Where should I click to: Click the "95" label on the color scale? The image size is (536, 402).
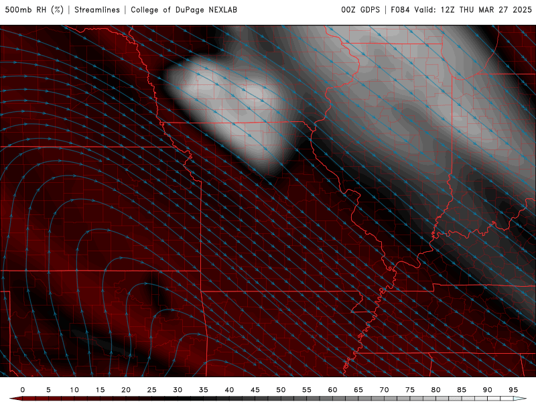pyautogui.click(x=513, y=390)
